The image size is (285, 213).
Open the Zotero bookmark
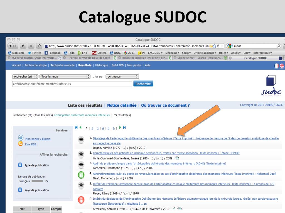click(99, 53)
